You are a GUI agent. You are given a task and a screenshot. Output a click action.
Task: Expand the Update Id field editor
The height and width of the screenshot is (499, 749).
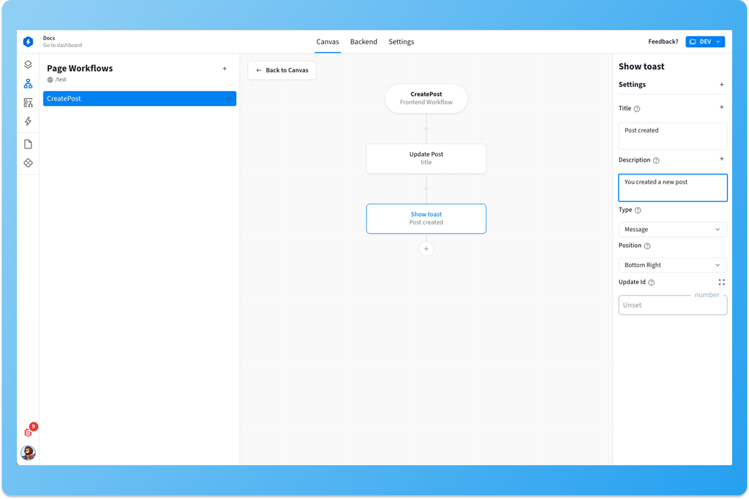721,282
